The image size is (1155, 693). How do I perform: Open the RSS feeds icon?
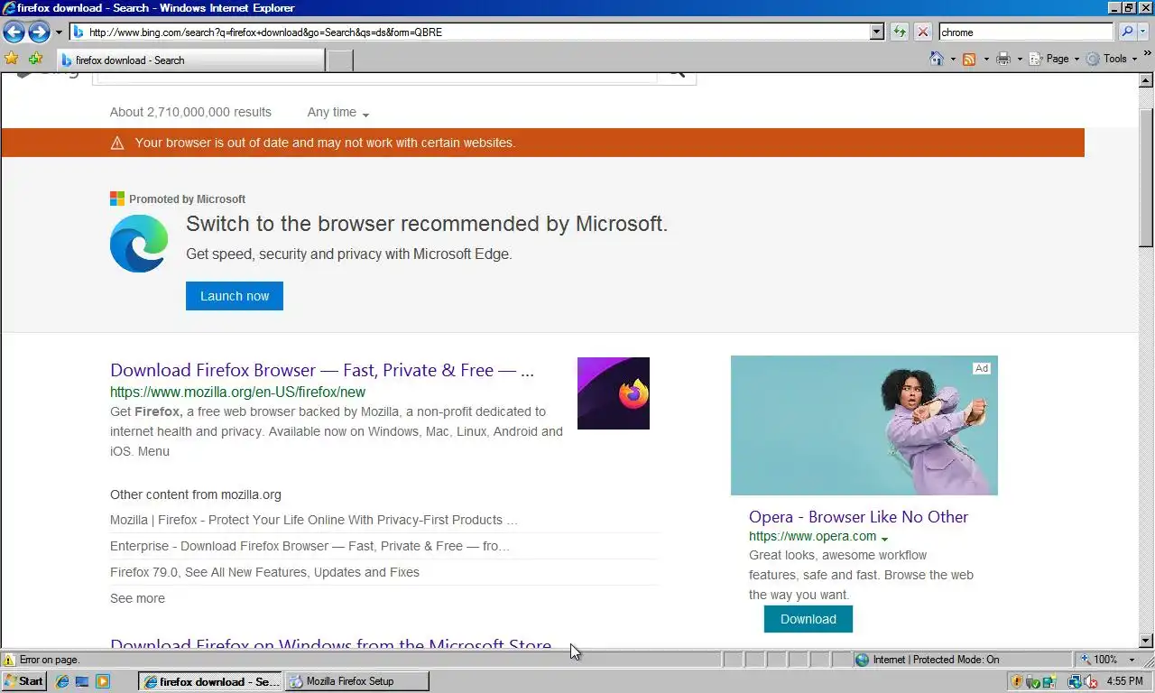click(x=969, y=59)
